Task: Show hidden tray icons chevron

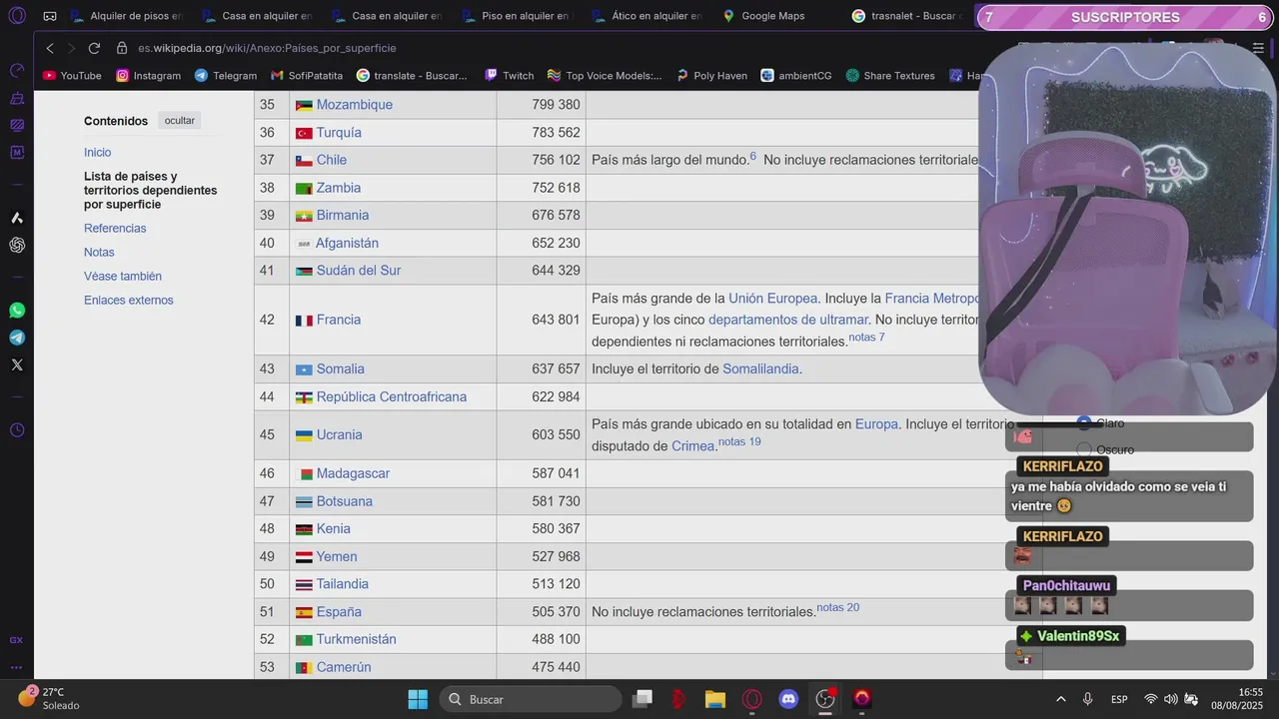Action: tap(1060, 699)
